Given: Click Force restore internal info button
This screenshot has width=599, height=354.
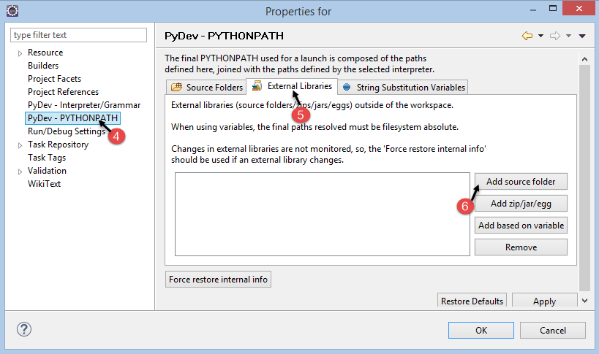Looking at the screenshot, I should (x=219, y=280).
